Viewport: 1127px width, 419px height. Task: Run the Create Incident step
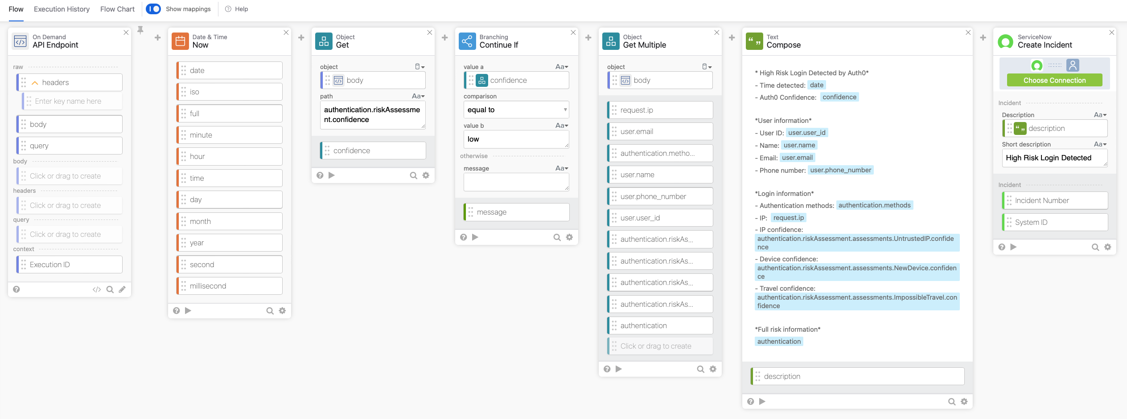point(1014,247)
